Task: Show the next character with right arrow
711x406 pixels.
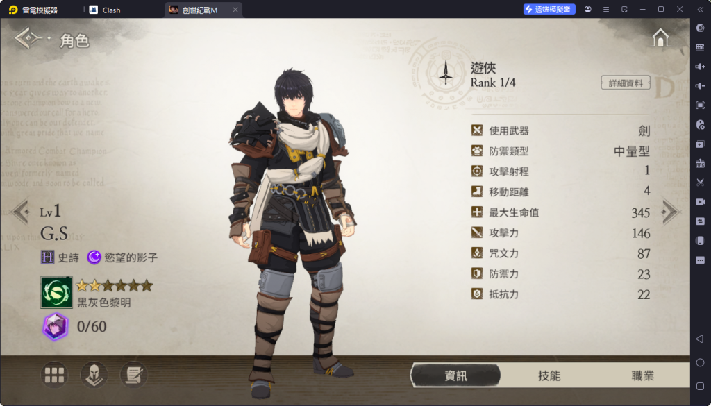Action: point(670,211)
